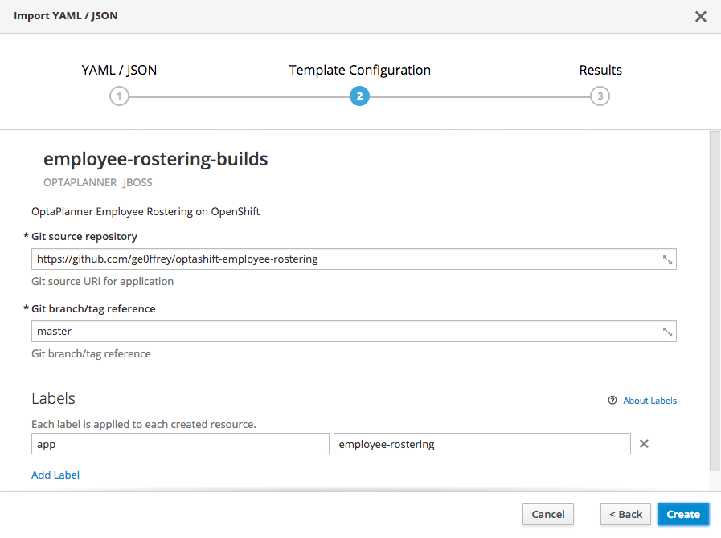This screenshot has height=538, width=721.
Task: Click the employee-rostering label value field
Action: (x=481, y=444)
